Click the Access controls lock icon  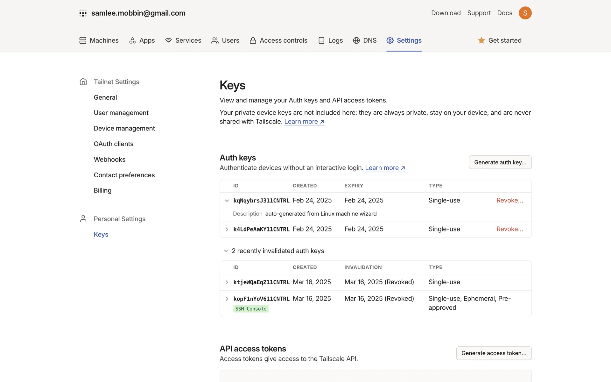253,40
